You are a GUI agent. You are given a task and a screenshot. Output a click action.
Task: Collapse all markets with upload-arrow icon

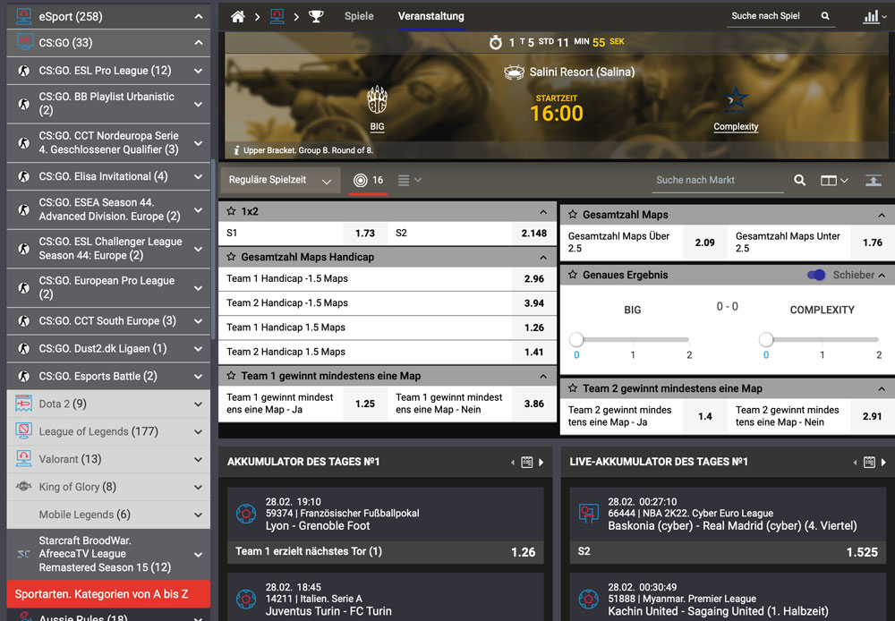[873, 181]
